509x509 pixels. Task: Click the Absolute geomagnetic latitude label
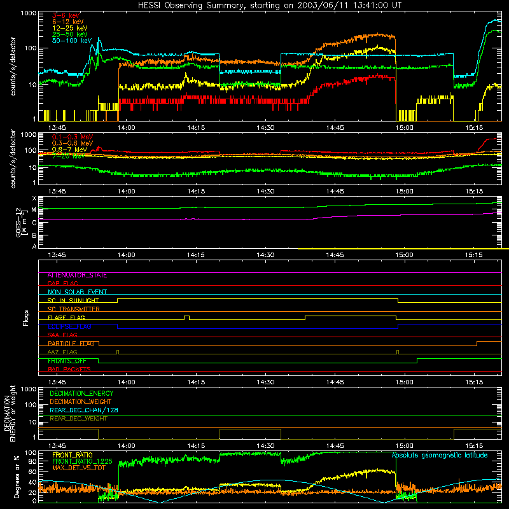[x=440, y=456]
